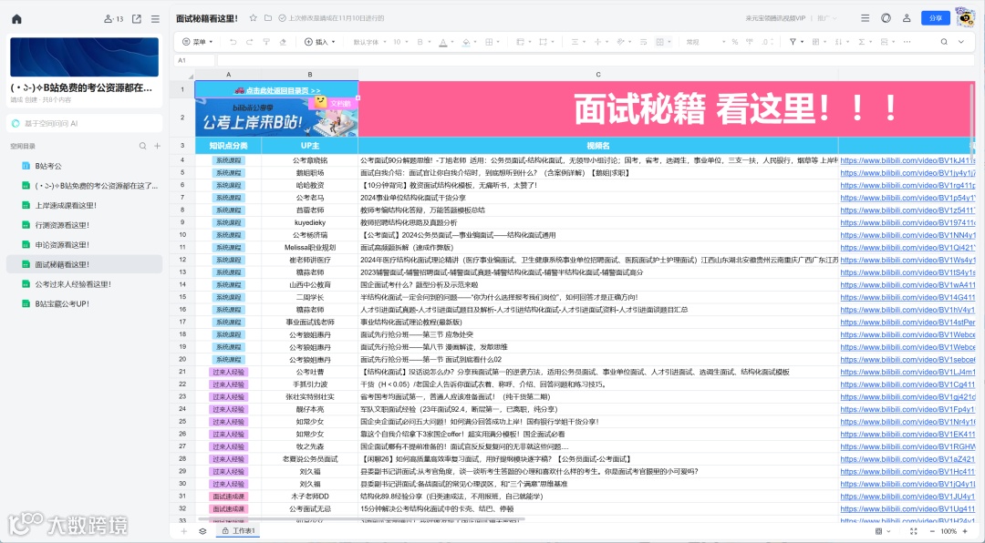Open the 菜单 dropdown menu
Screen dimensions: 985x543
coord(197,42)
